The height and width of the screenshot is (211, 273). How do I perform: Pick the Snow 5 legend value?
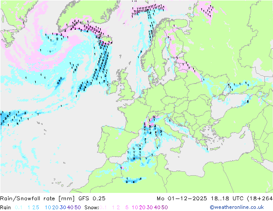(x=127, y=208)
